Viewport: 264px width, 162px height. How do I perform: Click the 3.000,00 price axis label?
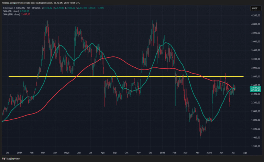click(x=256, y=68)
